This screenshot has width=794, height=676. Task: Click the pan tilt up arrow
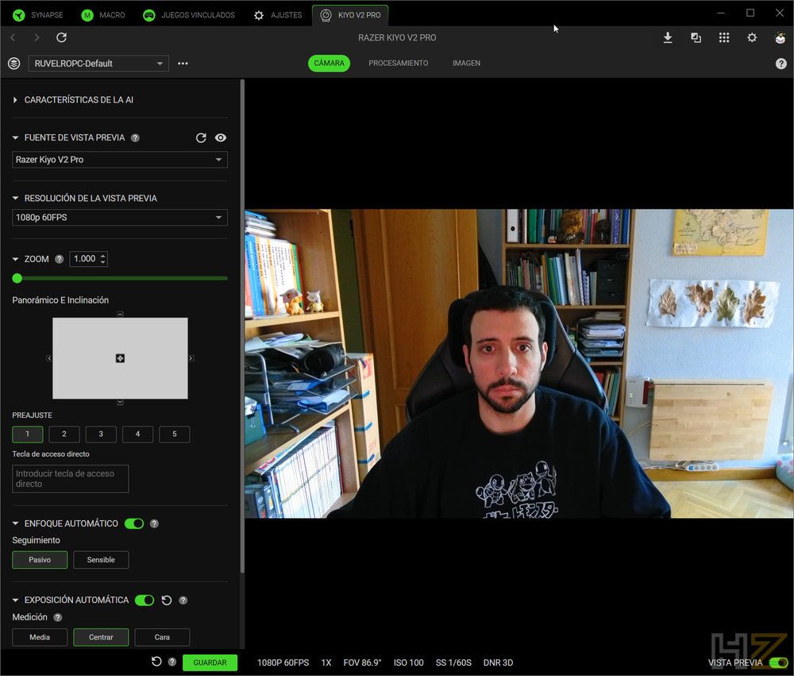coord(120,315)
